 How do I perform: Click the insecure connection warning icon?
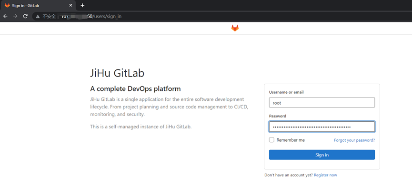click(38, 17)
